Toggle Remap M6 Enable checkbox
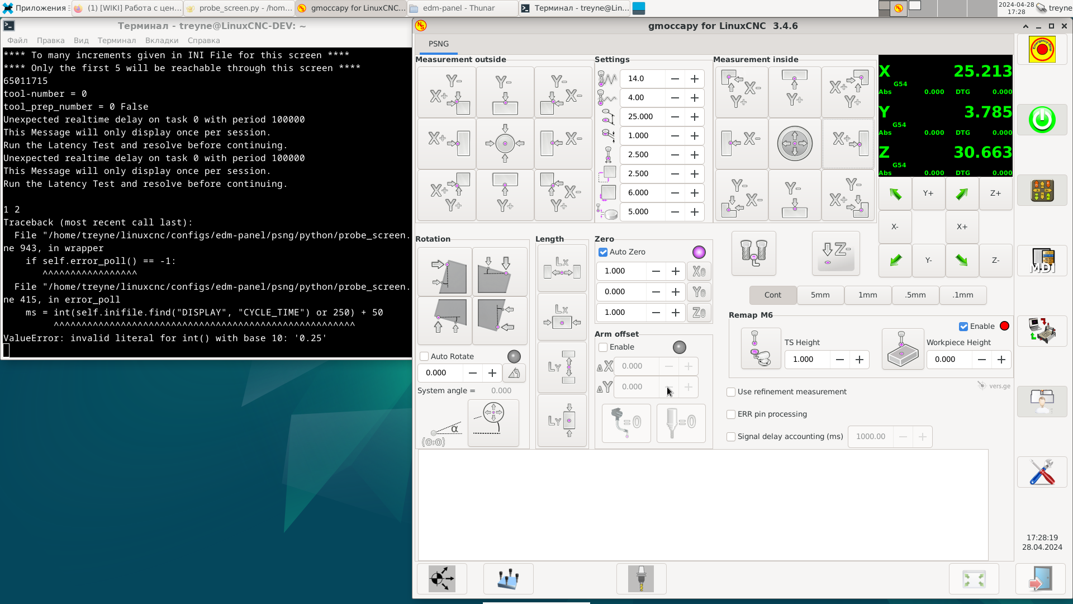 963,327
